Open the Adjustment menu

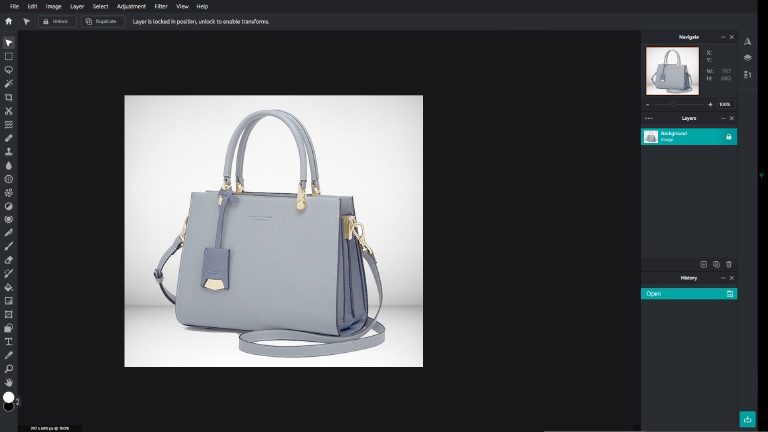tap(131, 6)
